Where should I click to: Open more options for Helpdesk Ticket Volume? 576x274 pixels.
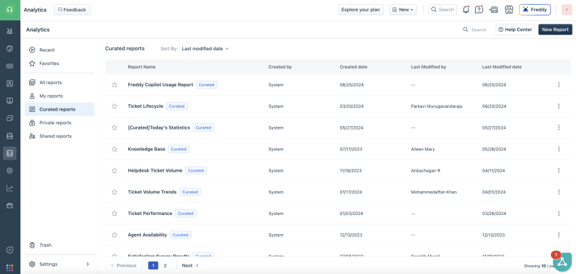coord(559,171)
